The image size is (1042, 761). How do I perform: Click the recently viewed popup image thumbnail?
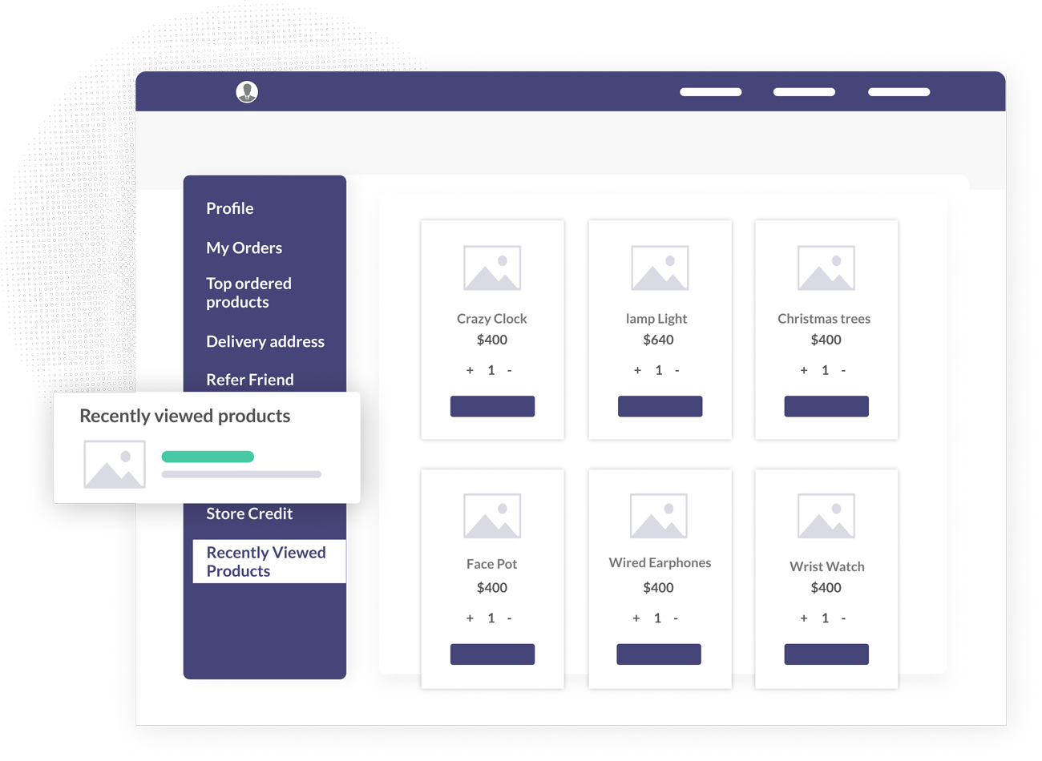pyautogui.click(x=115, y=465)
